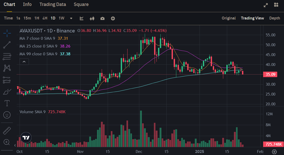Open the multi-chart layout grid
Screen dimensions: 284x155
[x=276, y=5]
